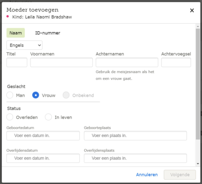Switch to the Naam tab
The image size is (202, 184).
pos(16,33)
